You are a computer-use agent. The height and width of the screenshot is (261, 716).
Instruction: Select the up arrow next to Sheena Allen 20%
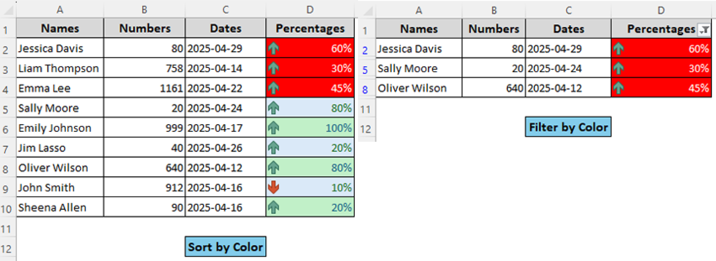(x=273, y=207)
